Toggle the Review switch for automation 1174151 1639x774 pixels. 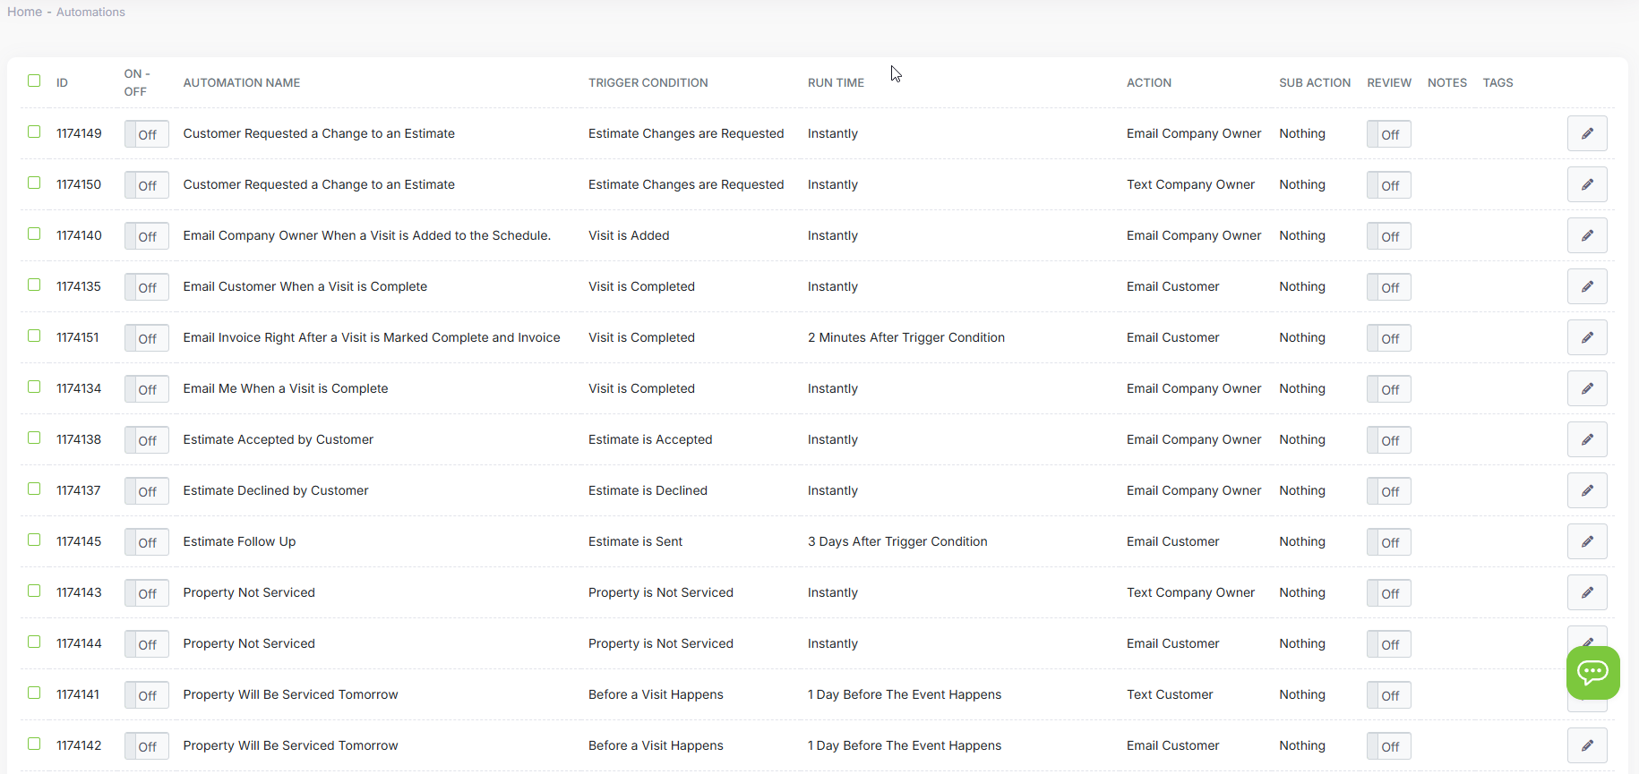point(1388,338)
